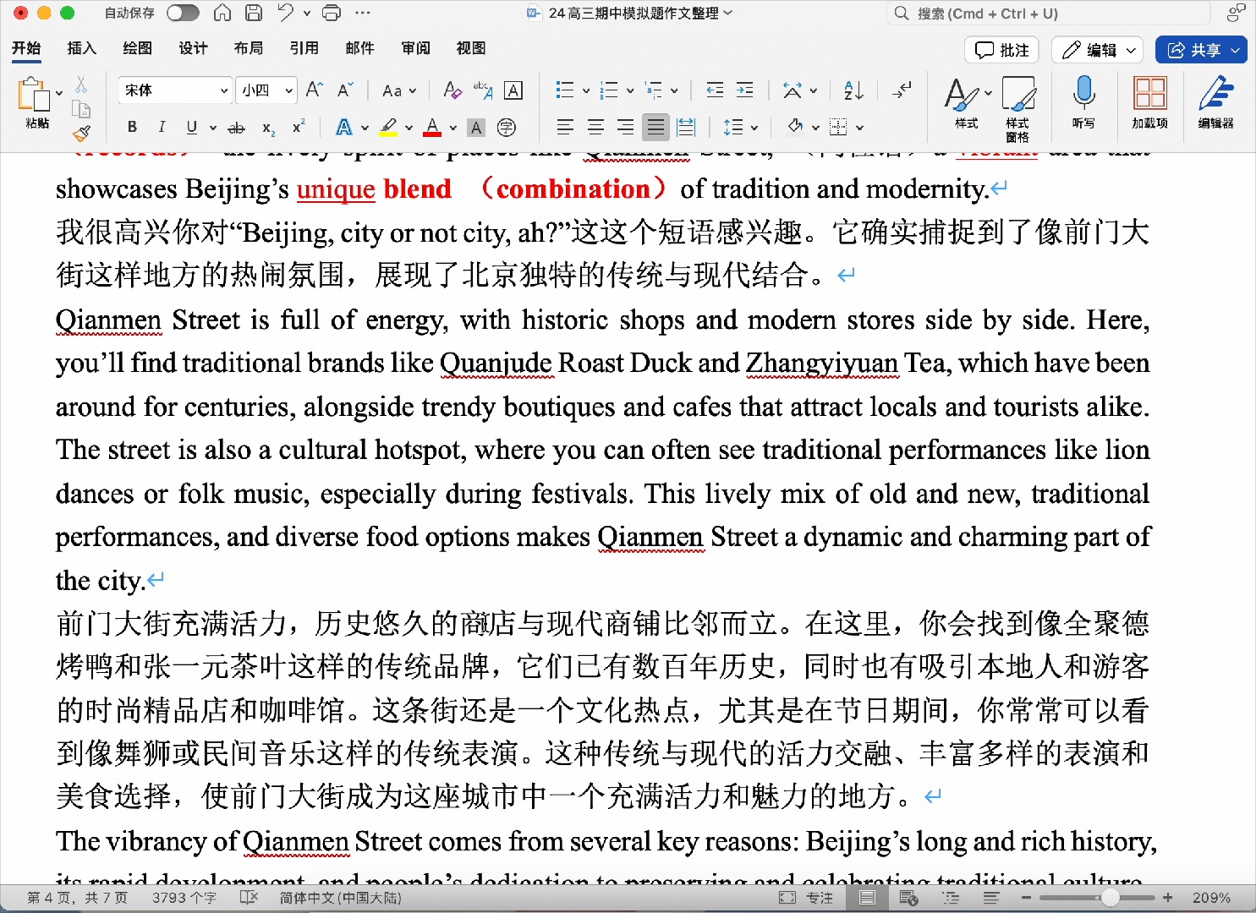
Task: Open the font name dropdown showing 宋体
Action: pyautogui.click(x=176, y=90)
